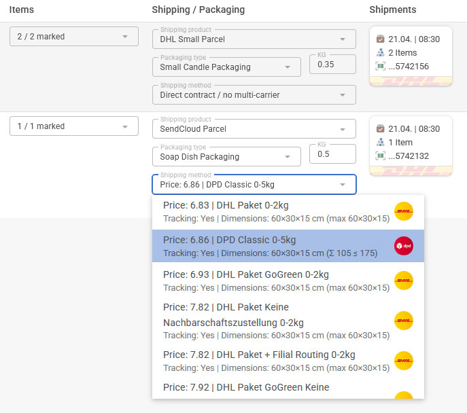Click DHL logo beside DHL Paket 0-2kg
The image size is (467, 413).
click(x=404, y=211)
